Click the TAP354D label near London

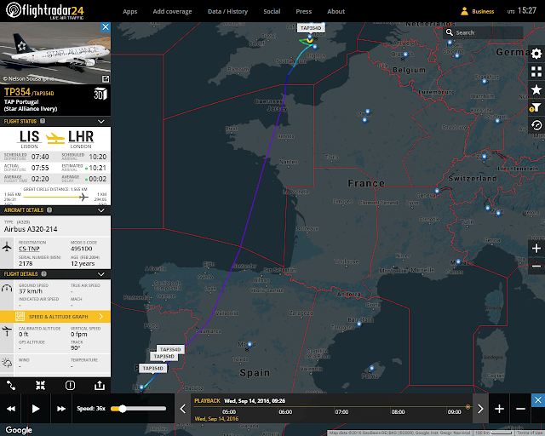(311, 28)
